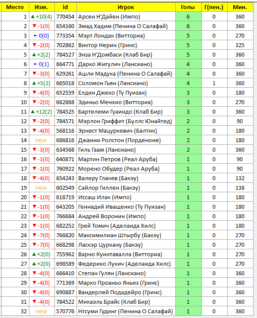This screenshot has width=257, height=318.
Task: Select player Энза Н'Домбаси (Клаб Бир)
Action: (115, 55)
